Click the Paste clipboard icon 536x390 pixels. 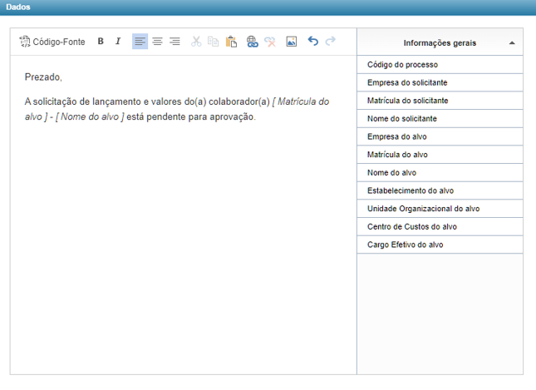(231, 42)
